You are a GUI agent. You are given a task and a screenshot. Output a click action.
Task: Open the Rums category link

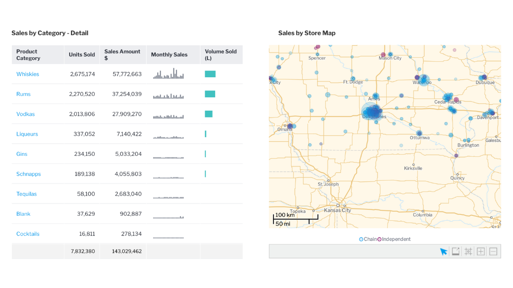coord(23,94)
